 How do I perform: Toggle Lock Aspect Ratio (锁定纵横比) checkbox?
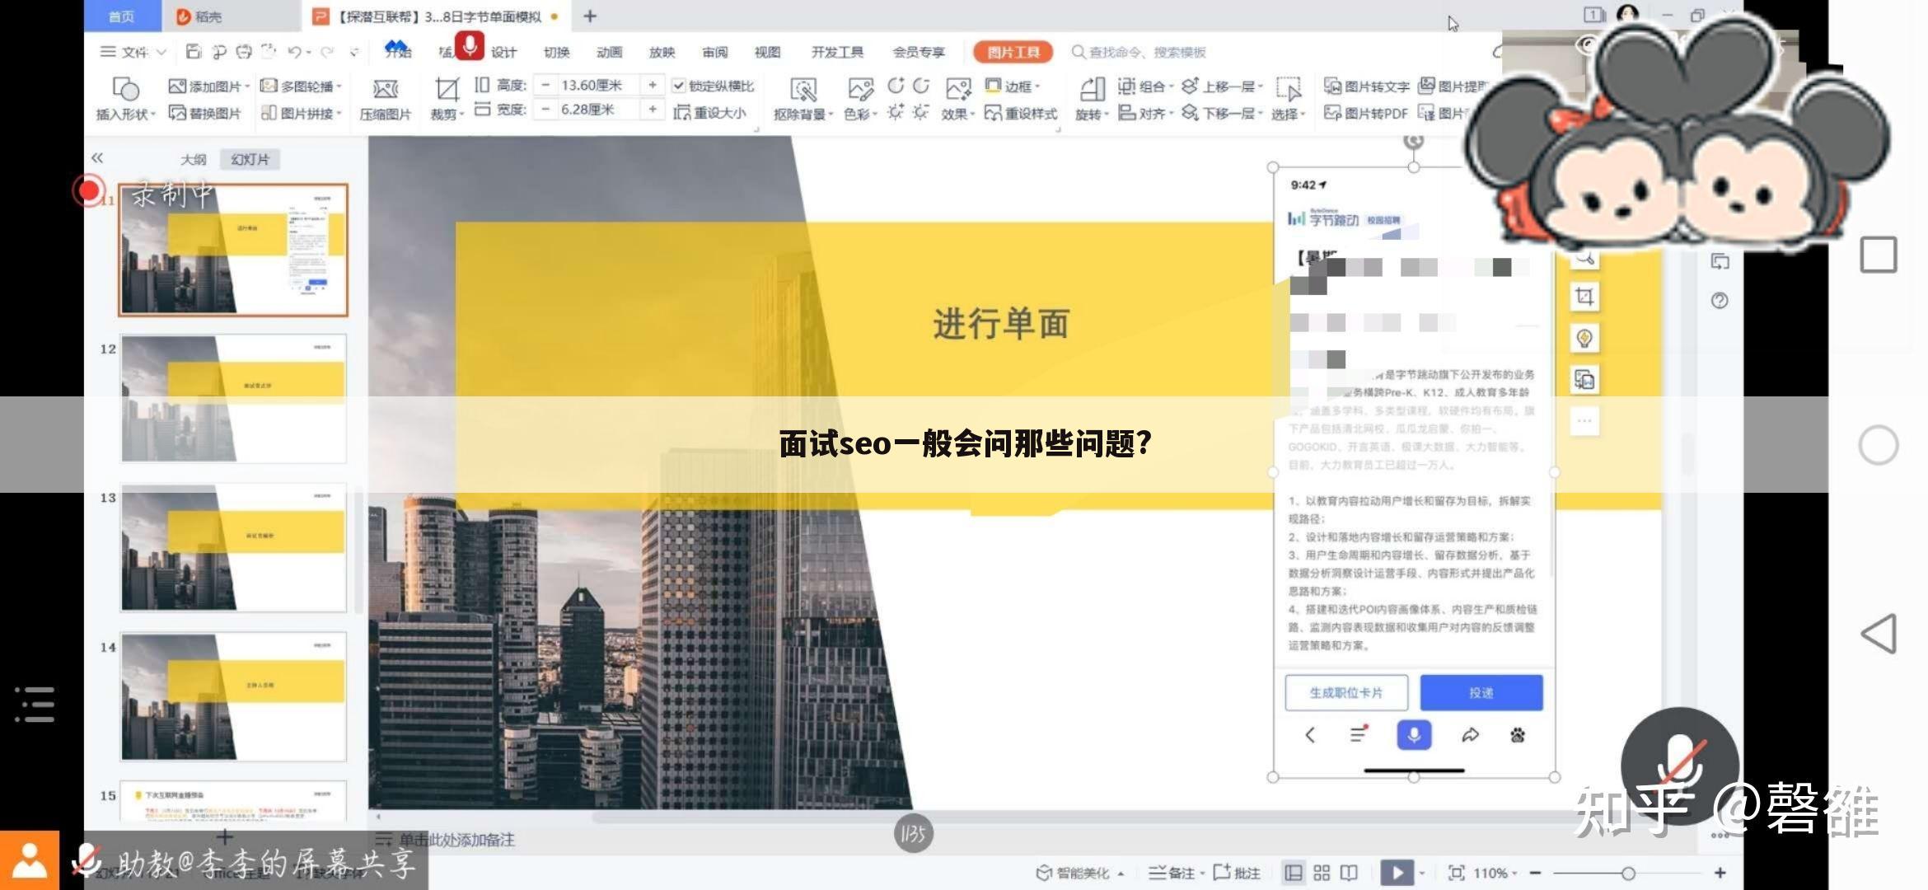click(679, 86)
